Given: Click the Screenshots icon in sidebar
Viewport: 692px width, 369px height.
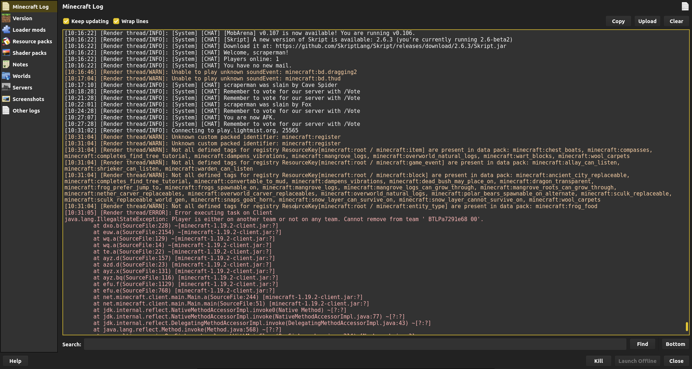Looking at the screenshot, I should click(x=6, y=99).
